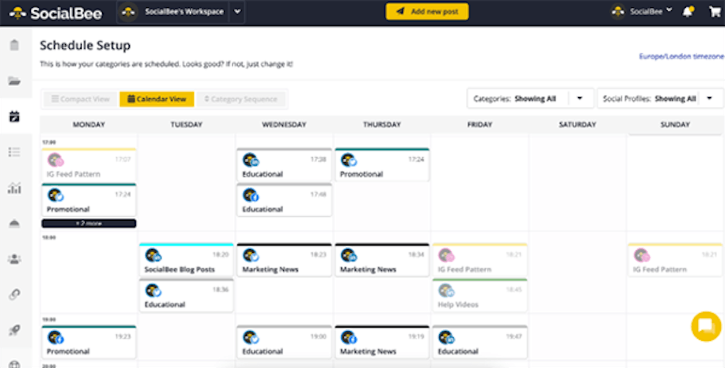Click the Schedule Setup heading
The image size is (725, 368).
tap(85, 45)
